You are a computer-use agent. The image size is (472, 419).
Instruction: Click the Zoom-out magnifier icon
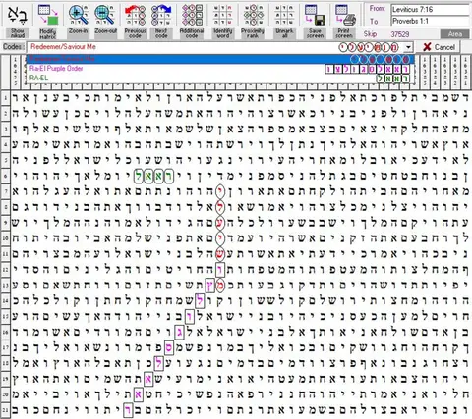point(105,15)
